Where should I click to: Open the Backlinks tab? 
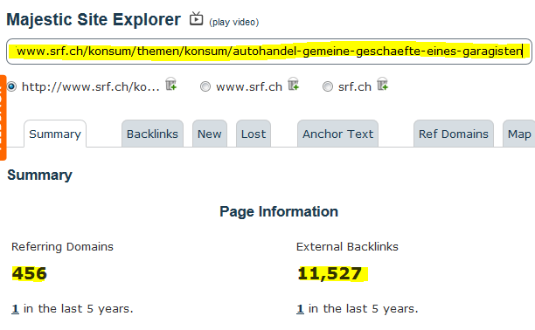pos(152,134)
